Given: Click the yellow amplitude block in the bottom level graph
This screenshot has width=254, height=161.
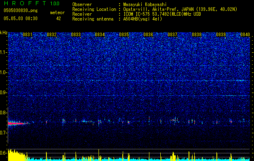Looking at the screenshot, I should point(17,155).
